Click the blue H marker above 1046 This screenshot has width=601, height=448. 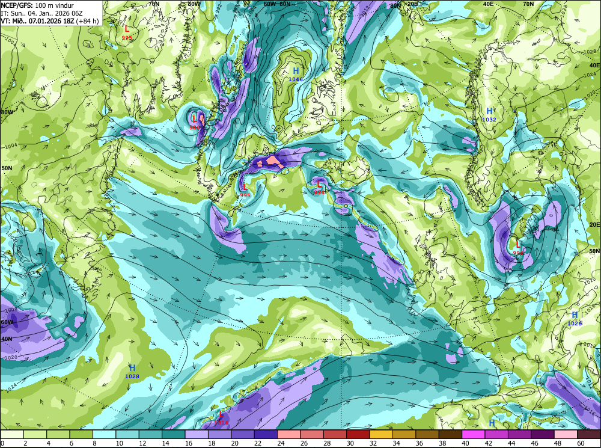(x=296, y=71)
